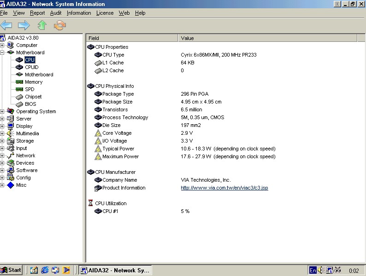Click the Show Desktop quick launch icon

[x=34, y=270]
